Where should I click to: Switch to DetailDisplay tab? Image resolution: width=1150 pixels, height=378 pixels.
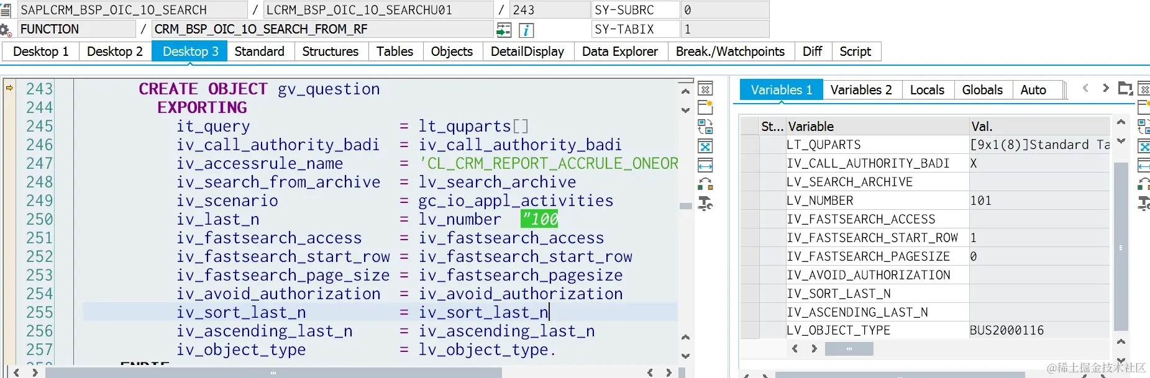pyautogui.click(x=527, y=52)
